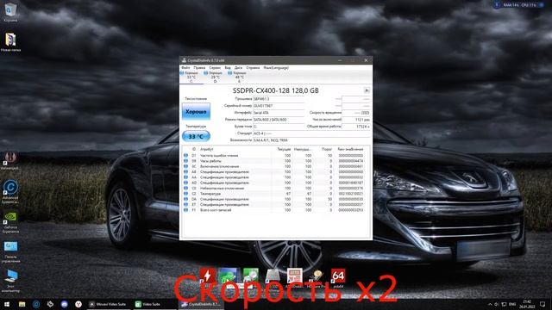Click the Общее время работы field

356,127
